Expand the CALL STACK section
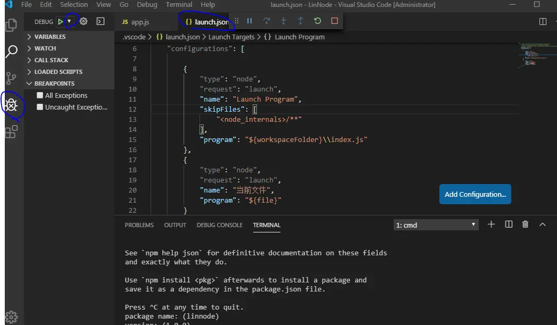Screen dimensions: 557x325 [69, 60]
